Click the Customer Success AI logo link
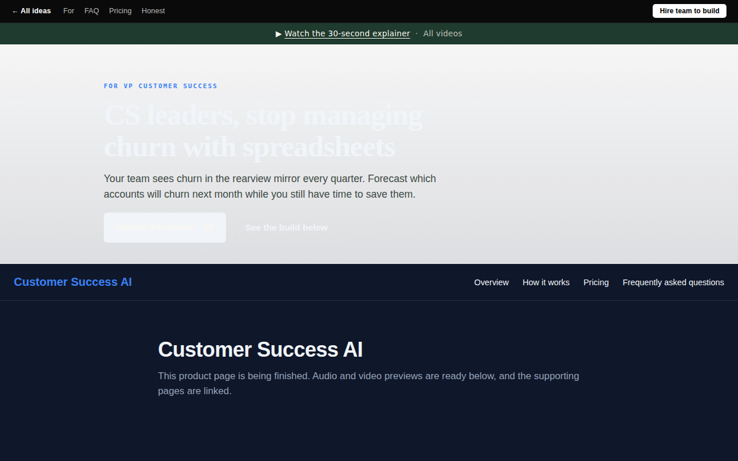Viewport: 738px width, 461px height. 73,282
